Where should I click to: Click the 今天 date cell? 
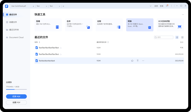tap(182, 48)
